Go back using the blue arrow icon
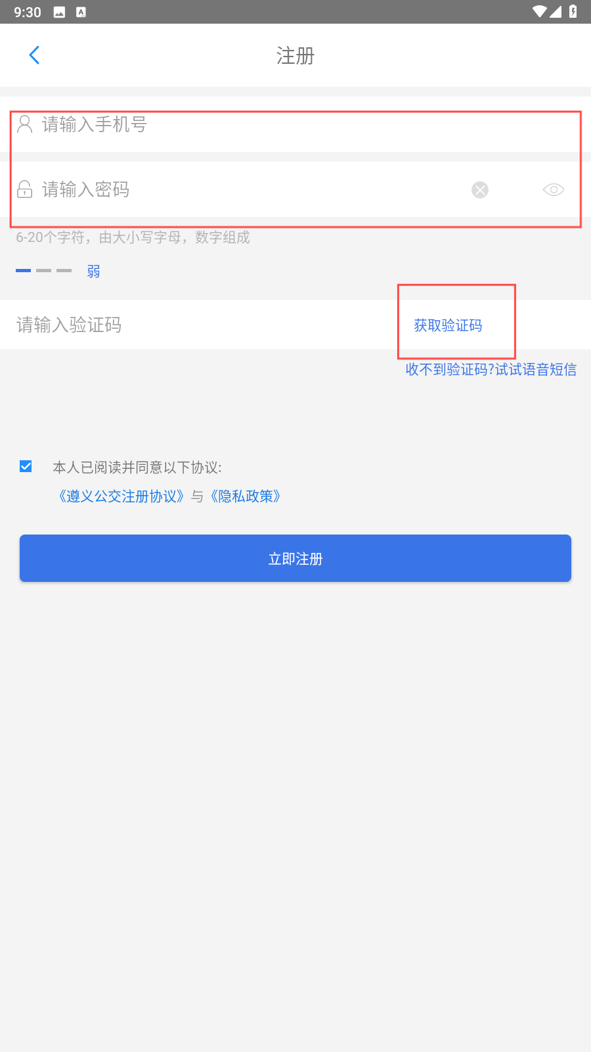 pos(35,55)
